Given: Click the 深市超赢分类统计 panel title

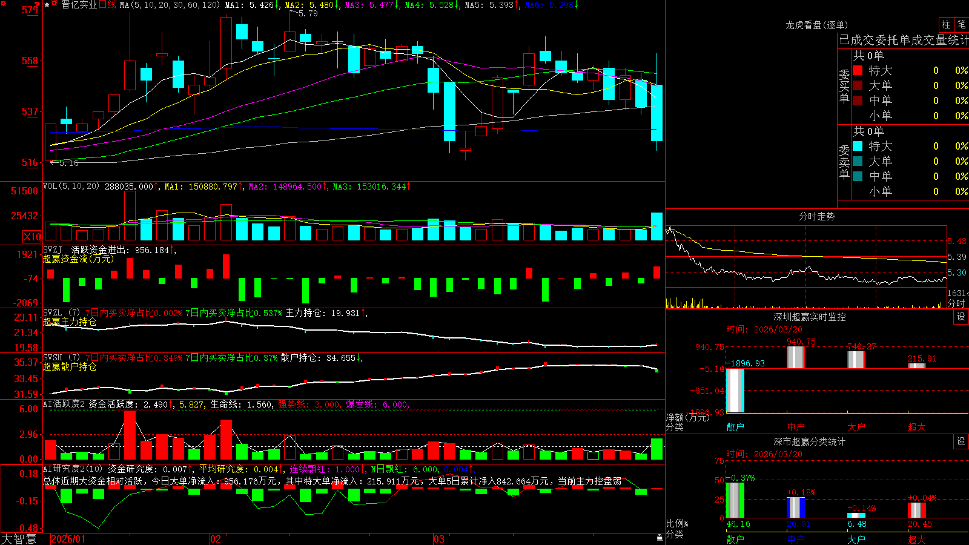Looking at the screenshot, I should (810, 441).
